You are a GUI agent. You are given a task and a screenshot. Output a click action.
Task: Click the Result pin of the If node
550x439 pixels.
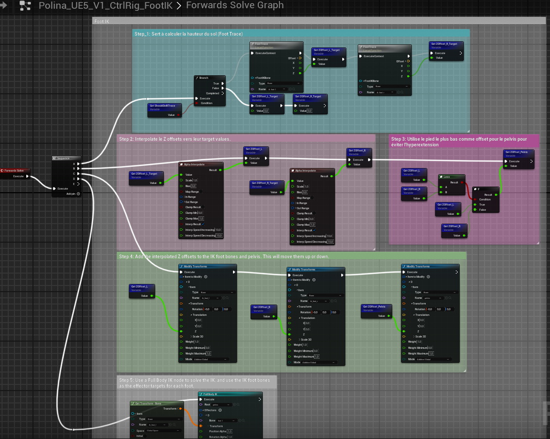click(x=496, y=195)
